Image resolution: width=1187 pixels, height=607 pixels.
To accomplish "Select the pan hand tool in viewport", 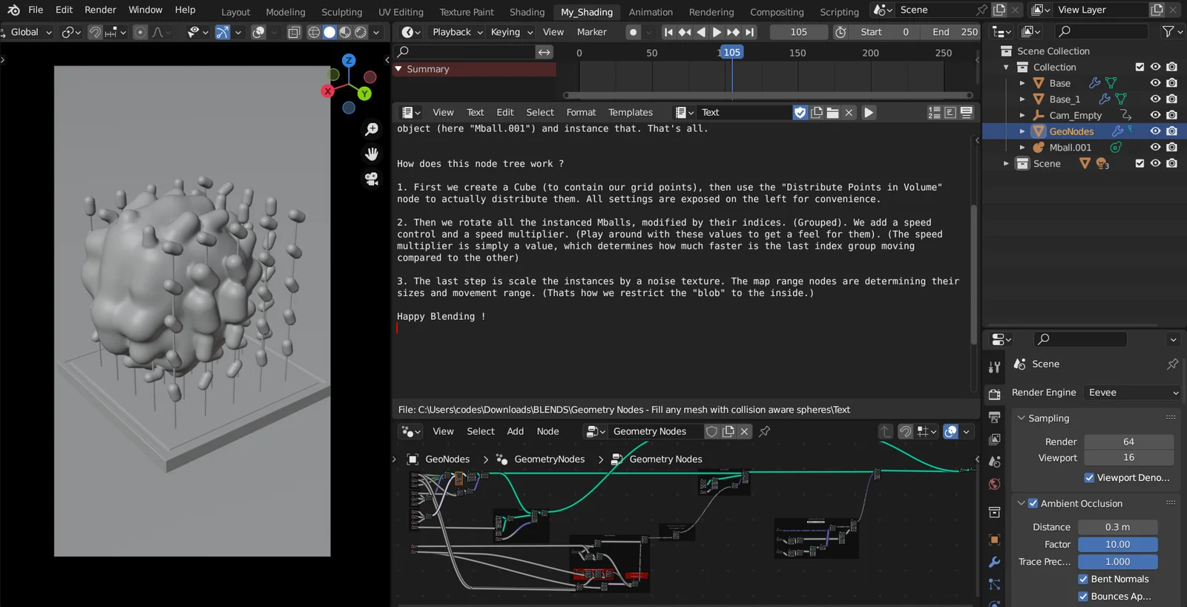I will 372,154.
